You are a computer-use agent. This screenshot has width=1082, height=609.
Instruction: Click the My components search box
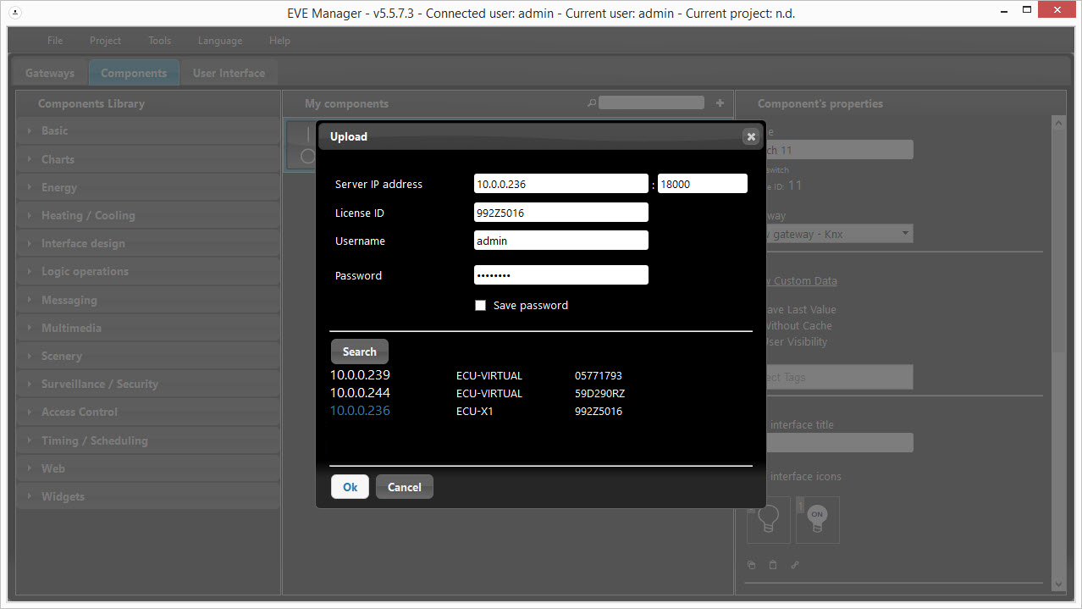click(x=651, y=102)
